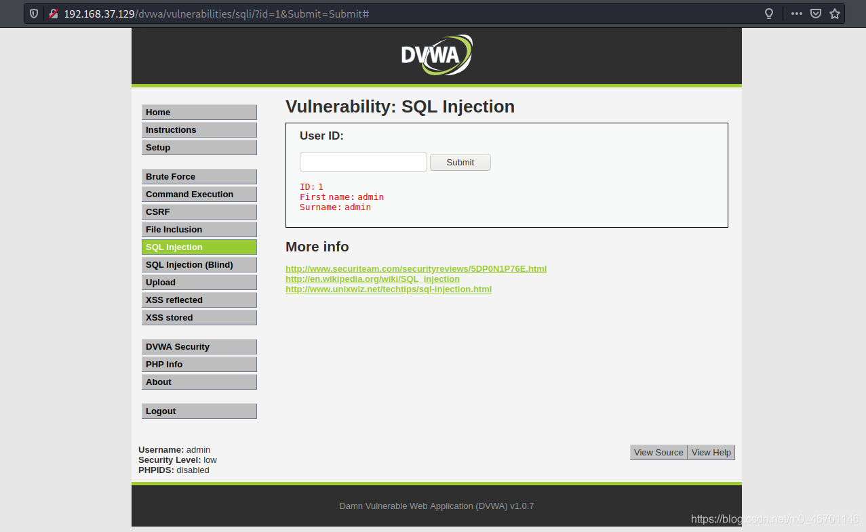
Task: Open XSS reflected page
Action: coord(199,300)
